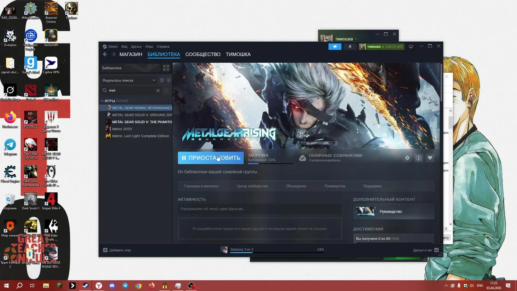Image resolution: width=517 pixels, height=291 pixels.
Task: Open Recycle Bin (Корзина) on desktop
Action: pos(10,202)
